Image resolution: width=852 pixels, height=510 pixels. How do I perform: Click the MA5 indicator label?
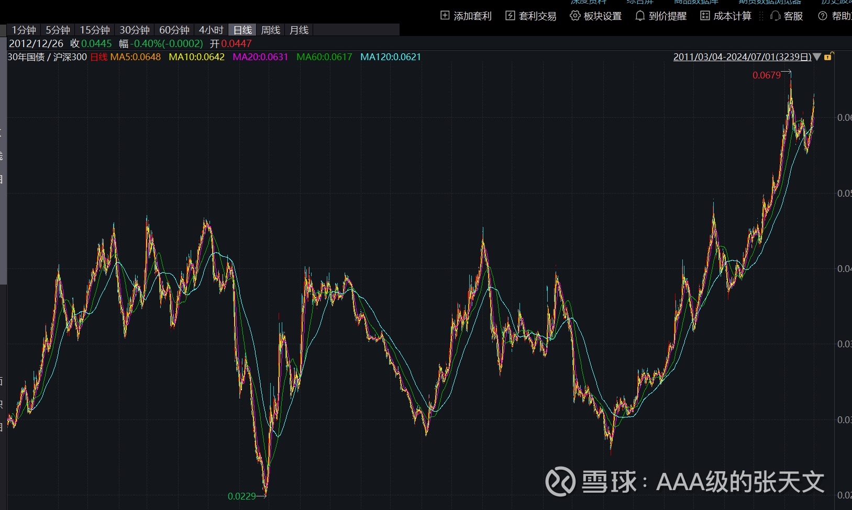[x=135, y=57]
